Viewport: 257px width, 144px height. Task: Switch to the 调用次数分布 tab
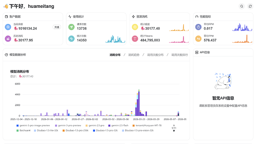point(155,55)
